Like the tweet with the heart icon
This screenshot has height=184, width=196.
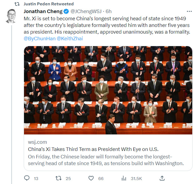[x=91, y=178]
